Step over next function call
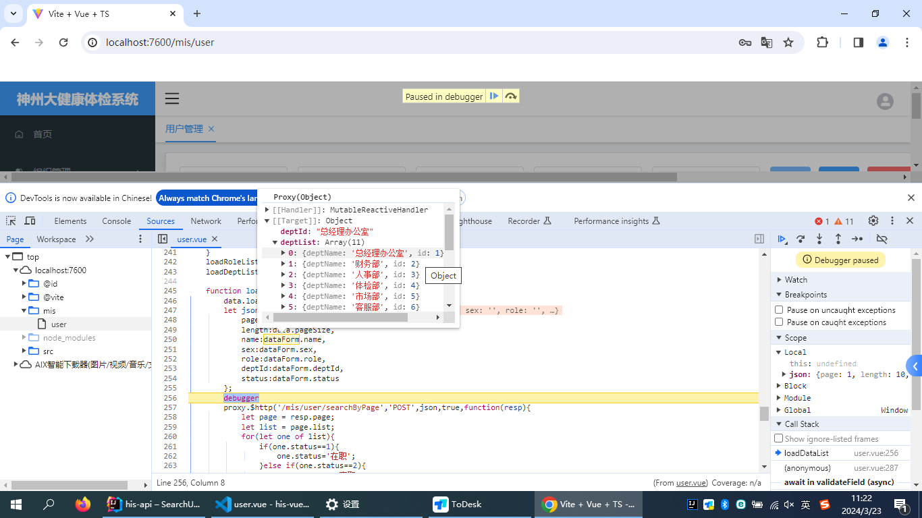The width and height of the screenshot is (922, 518). pos(801,239)
